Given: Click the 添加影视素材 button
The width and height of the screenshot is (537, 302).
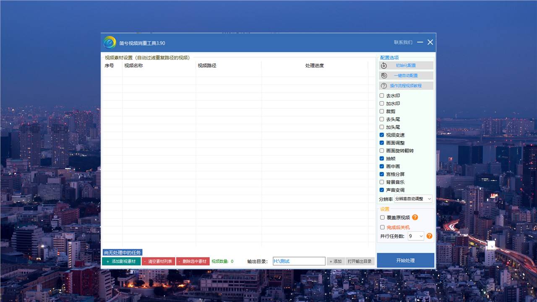Looking at the screenshot, I should coord(121,261).
